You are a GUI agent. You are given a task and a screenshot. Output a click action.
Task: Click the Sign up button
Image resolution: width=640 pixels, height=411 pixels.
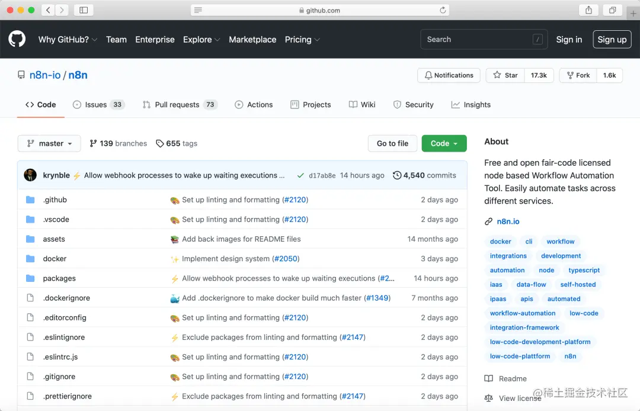point(612,40)
